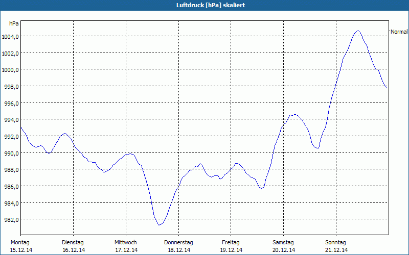Select the 'Freitag' day label

tap(231, 243)
